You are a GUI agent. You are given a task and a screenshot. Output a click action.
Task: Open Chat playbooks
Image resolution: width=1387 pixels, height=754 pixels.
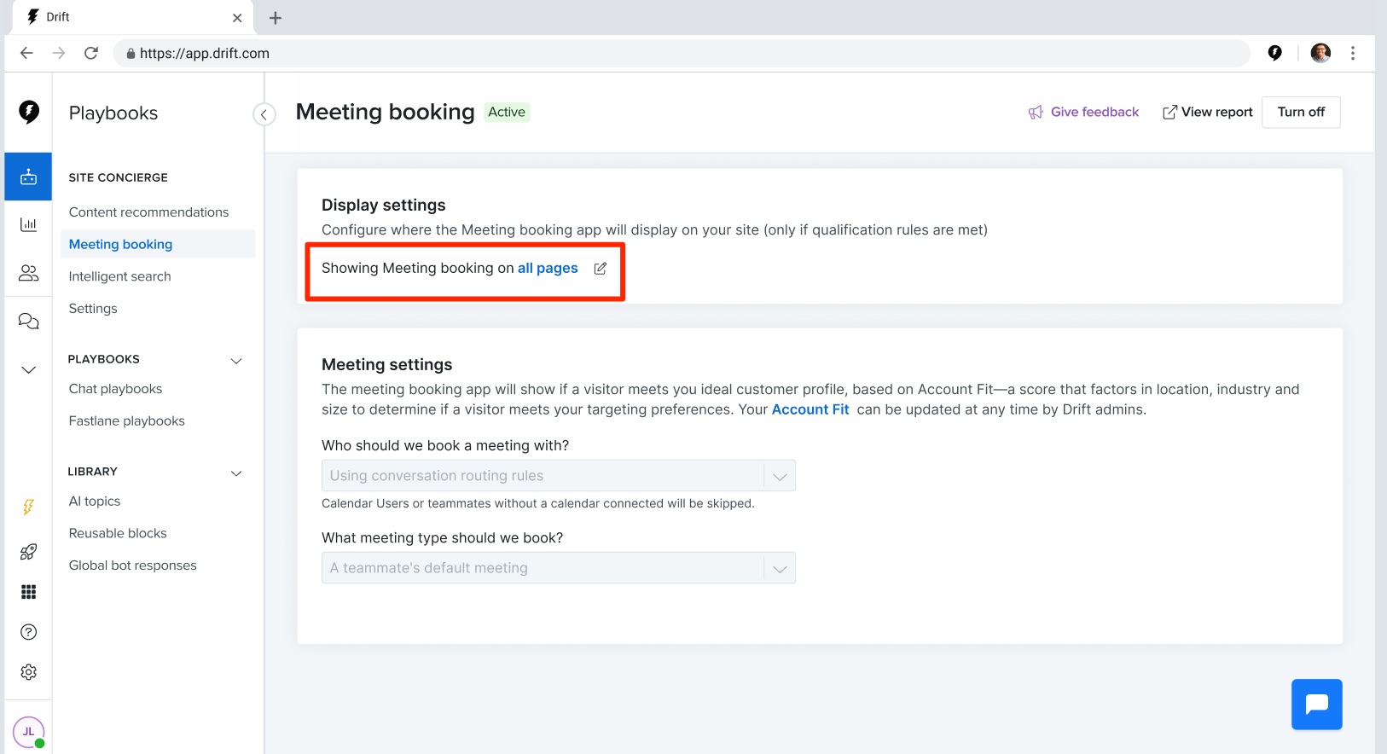(115, 389)
